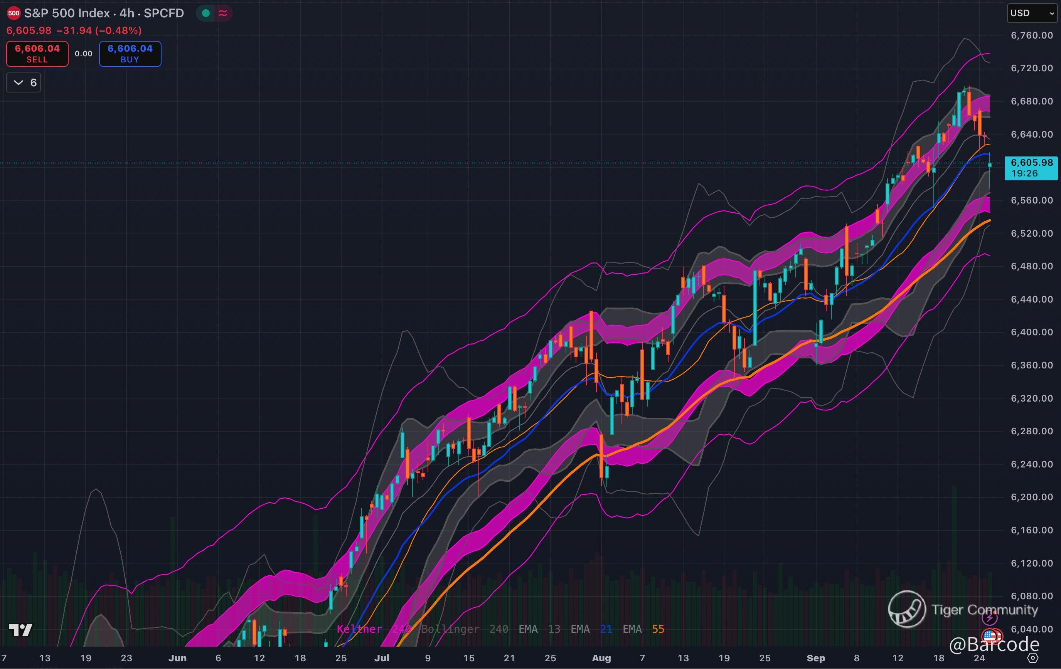Click the purple lightning bolt event icon
The width and height of the screenshot is (1061, 669).
point(990,618)
